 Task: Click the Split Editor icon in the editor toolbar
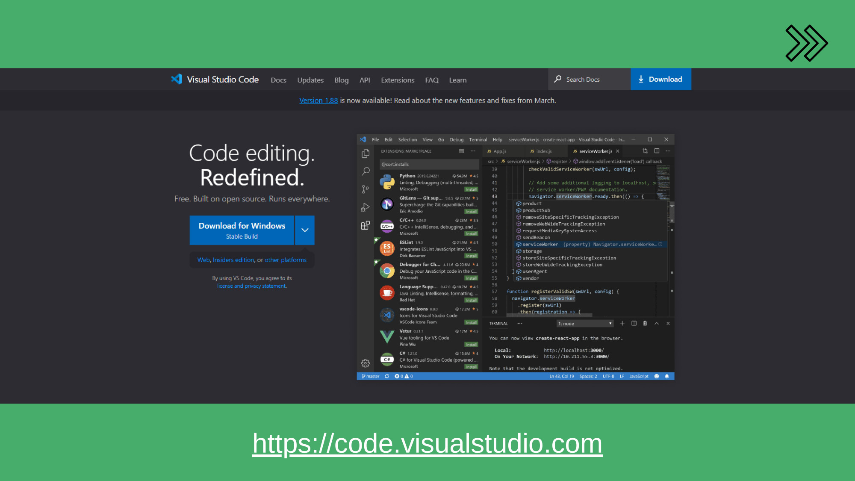(x=657, y=151)
